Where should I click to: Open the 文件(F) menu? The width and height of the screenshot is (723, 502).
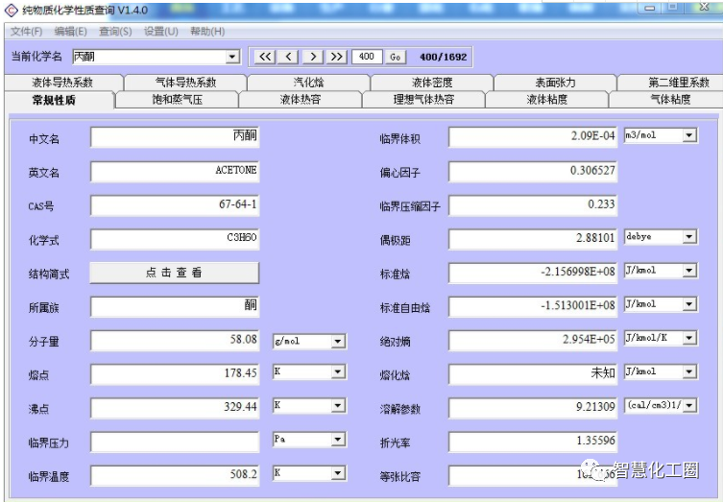(26, 32)
